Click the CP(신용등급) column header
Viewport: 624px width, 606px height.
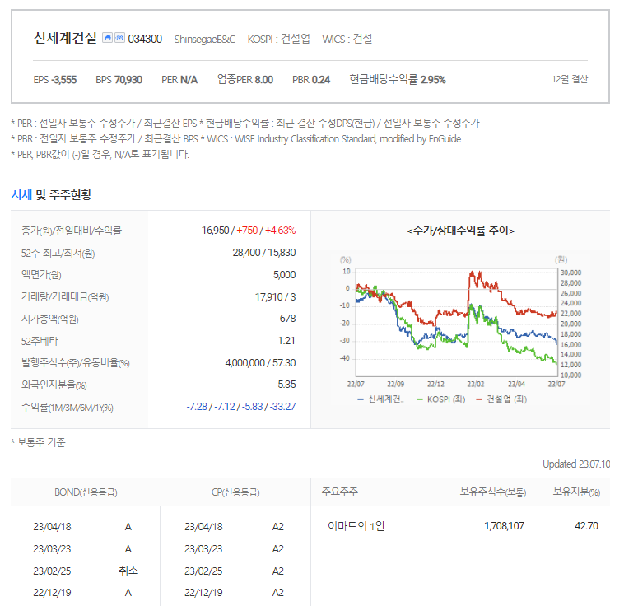click(235, 492)
